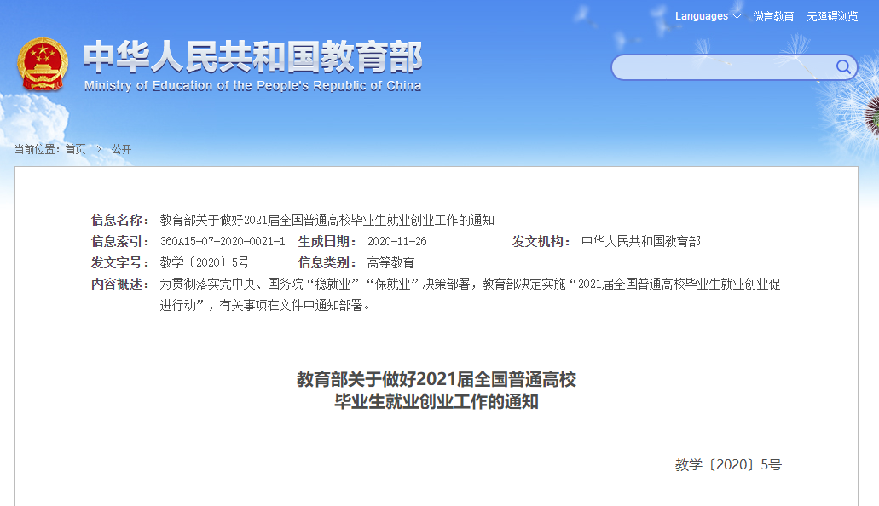879x506 pixels.
Task: Go to 首页 in breadcrumb
Action: 75,149
